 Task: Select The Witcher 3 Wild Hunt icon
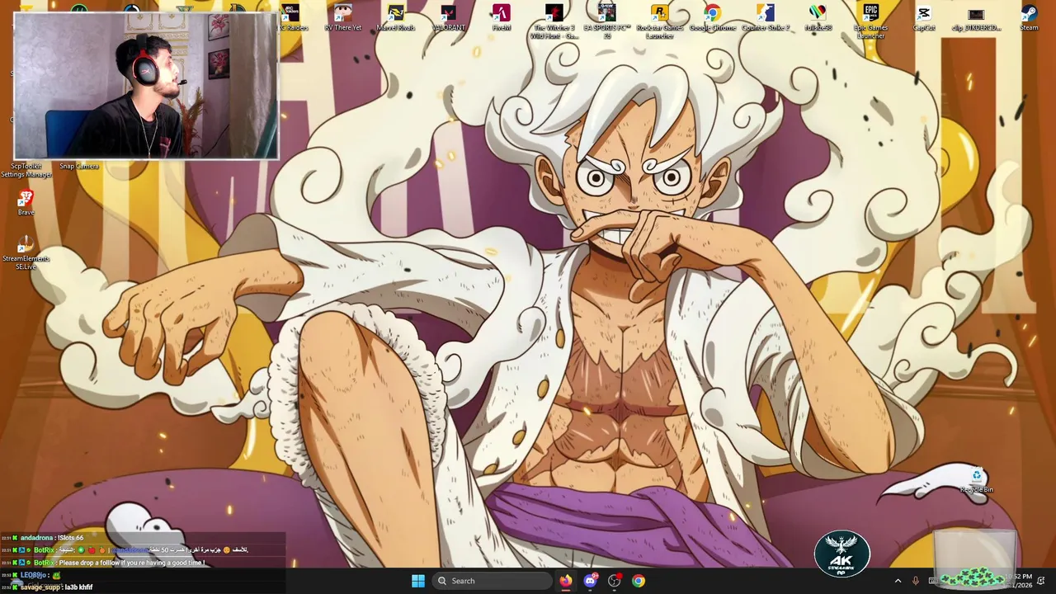554,21
